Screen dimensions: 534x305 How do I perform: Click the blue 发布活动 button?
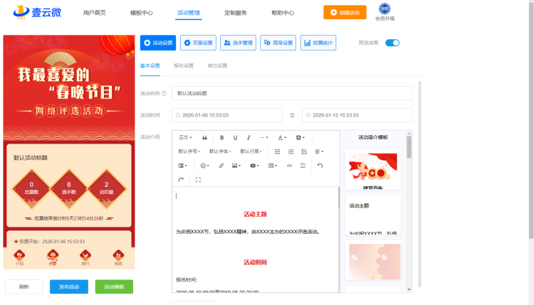69,287
